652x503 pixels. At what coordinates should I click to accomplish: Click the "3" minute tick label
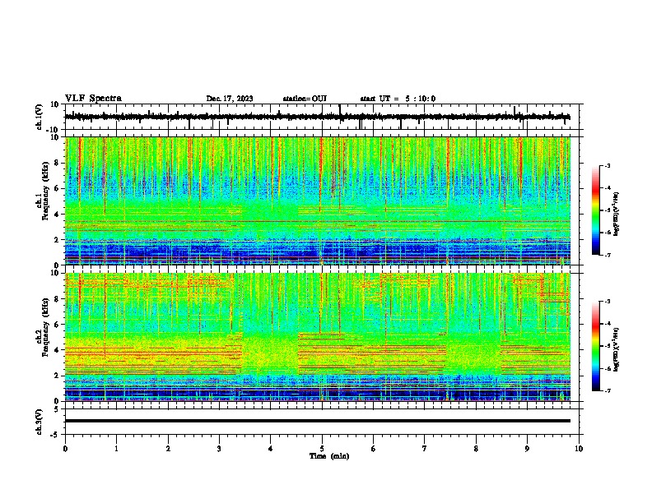click(219, 449)
